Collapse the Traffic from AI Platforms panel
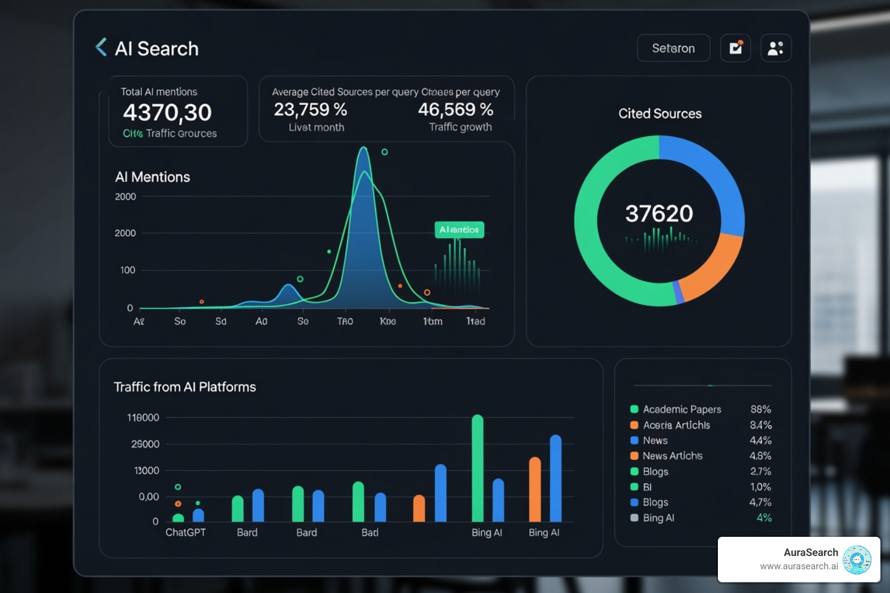 [185, 386]
